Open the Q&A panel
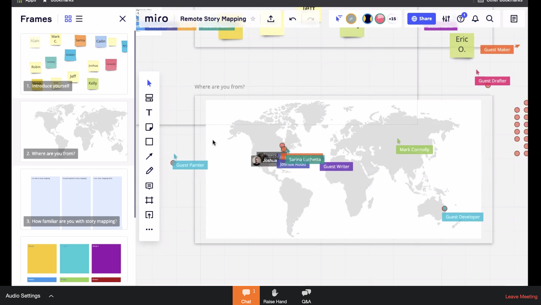Image resolution: width=541 pixels, height=305 pixels. click(306, 295)
